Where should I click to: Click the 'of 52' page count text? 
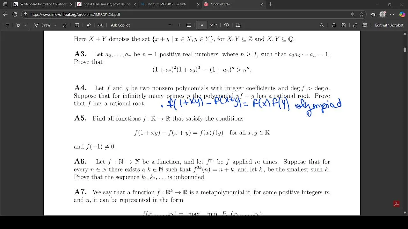click(x=213, y=25)
